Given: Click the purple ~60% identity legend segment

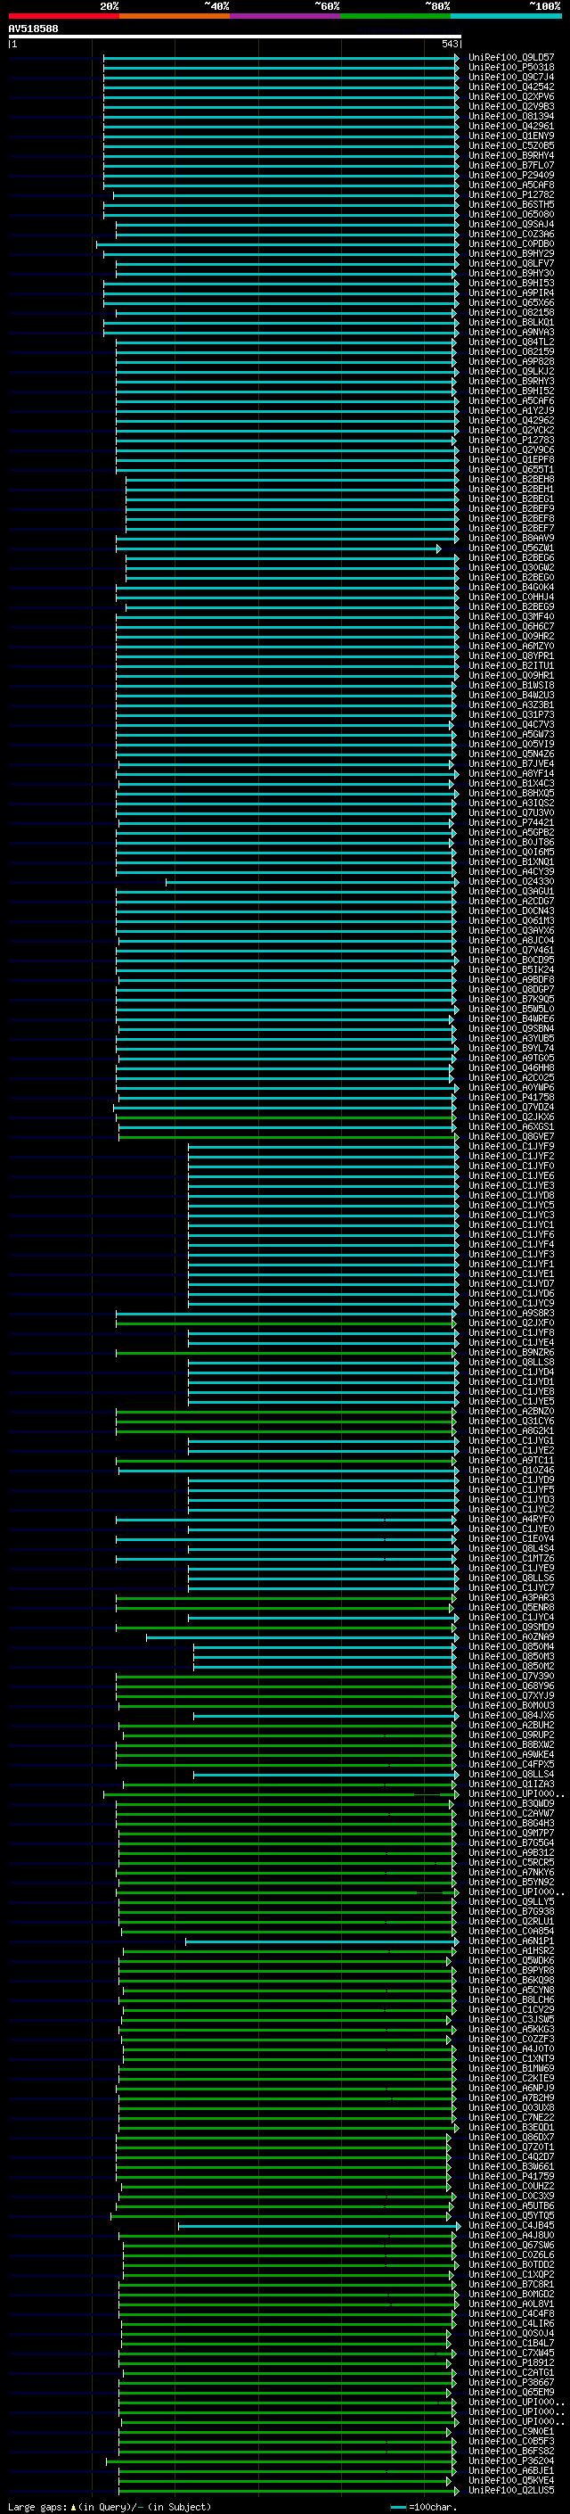Looking at the screenshot, I should point(286,16).
